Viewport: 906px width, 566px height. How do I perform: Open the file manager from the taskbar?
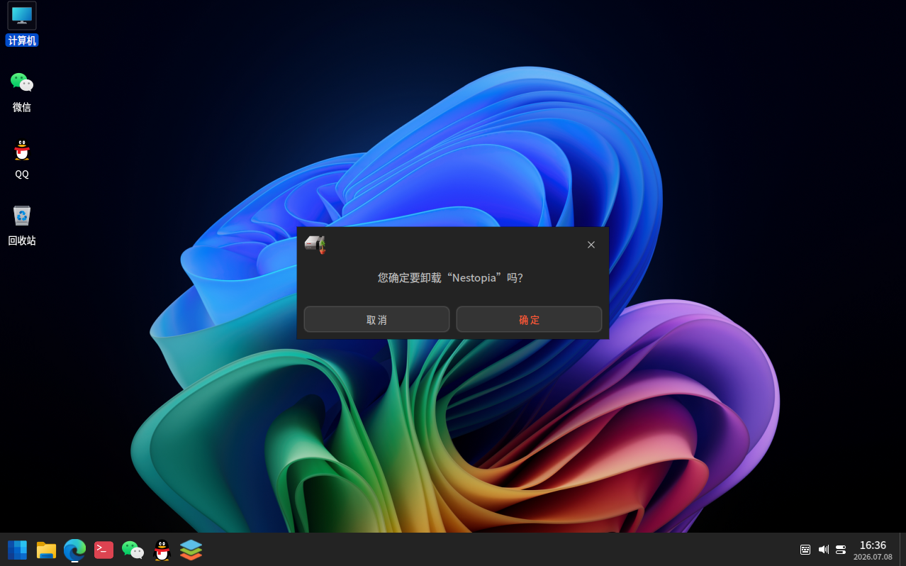pos(46,550)
